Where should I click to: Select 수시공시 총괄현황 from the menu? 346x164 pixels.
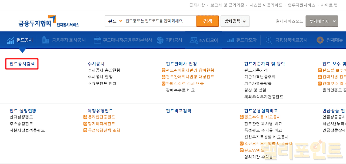tap(104, 70)
